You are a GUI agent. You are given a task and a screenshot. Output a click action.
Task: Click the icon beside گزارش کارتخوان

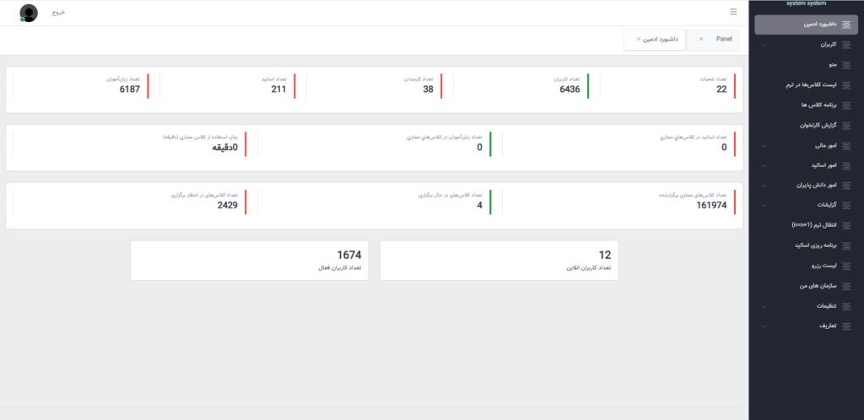tap(845, 125)
